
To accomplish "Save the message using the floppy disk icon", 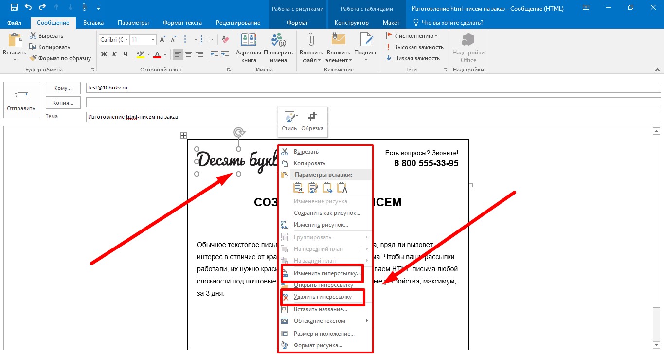I will (x=14, y=7).
